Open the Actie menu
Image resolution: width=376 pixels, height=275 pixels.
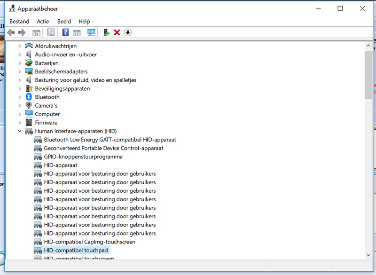43,21
